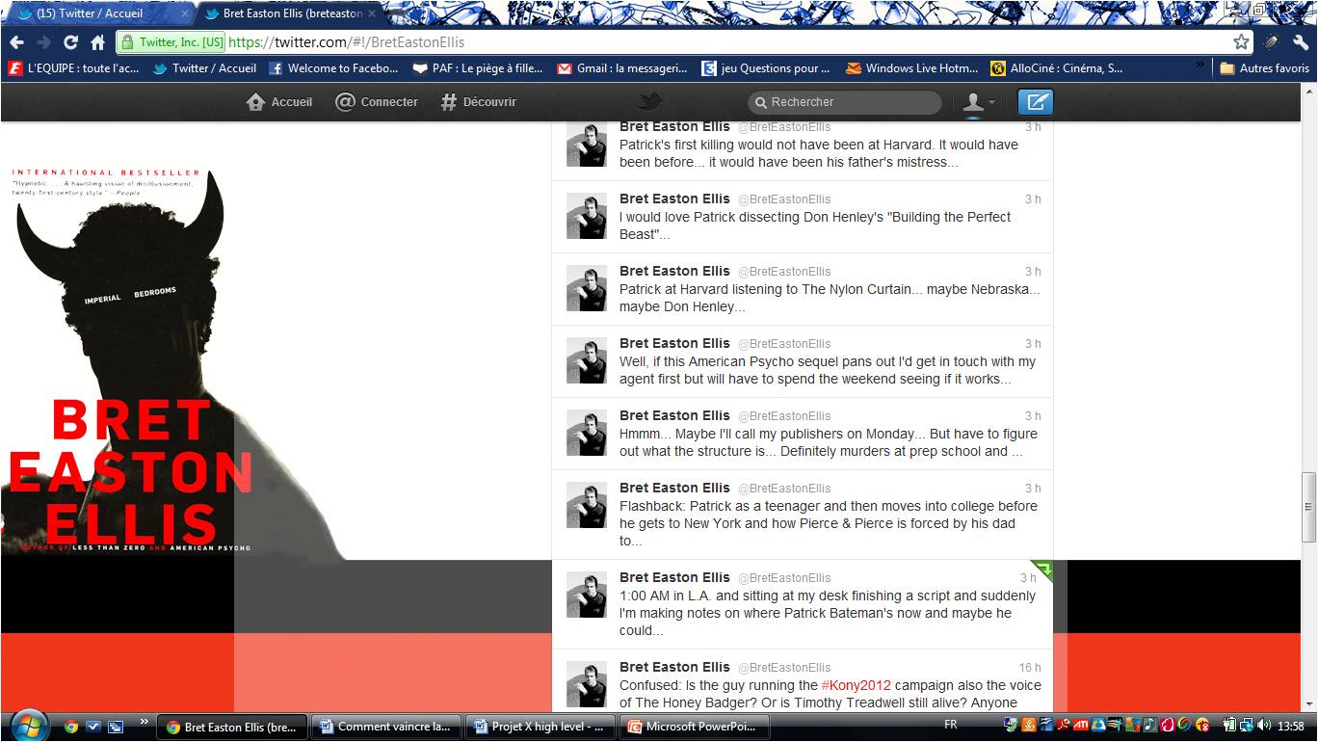Reload the page with the refresh icon
Image resolution: width=1318 pixels, height=742 pixels.
point(70,42)
